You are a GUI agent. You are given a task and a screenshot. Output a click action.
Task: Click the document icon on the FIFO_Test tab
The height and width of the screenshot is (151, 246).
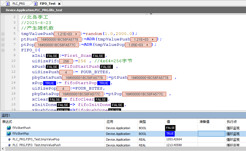pos(36,4)
